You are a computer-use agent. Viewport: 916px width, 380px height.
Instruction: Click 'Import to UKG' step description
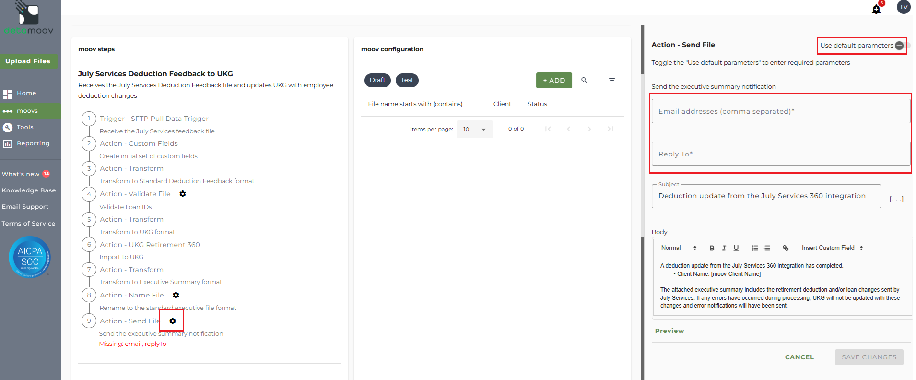pyautogui.click(x=121, y=257)
